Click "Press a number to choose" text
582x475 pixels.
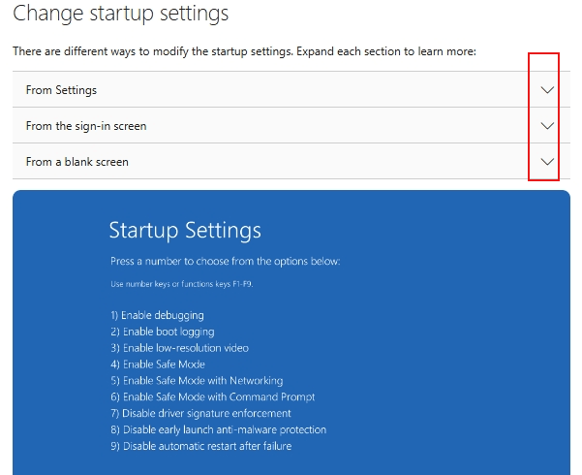[226, 262]
